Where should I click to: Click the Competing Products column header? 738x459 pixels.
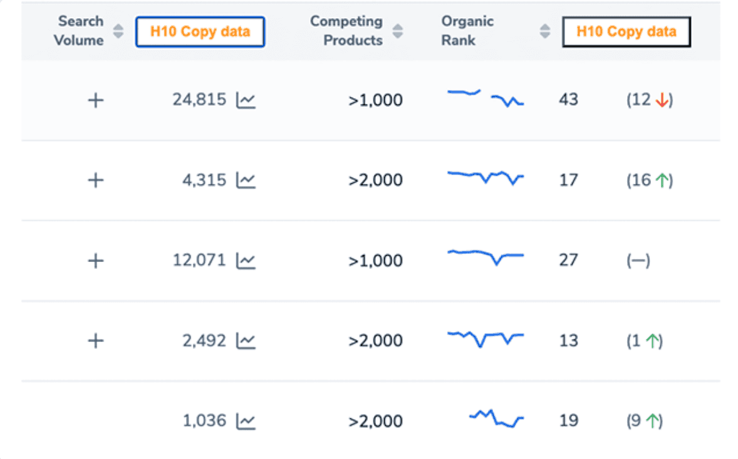[346, 31]
